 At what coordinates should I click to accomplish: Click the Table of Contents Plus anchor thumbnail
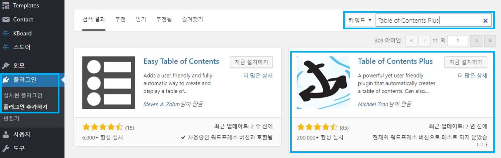pos(323,82)
